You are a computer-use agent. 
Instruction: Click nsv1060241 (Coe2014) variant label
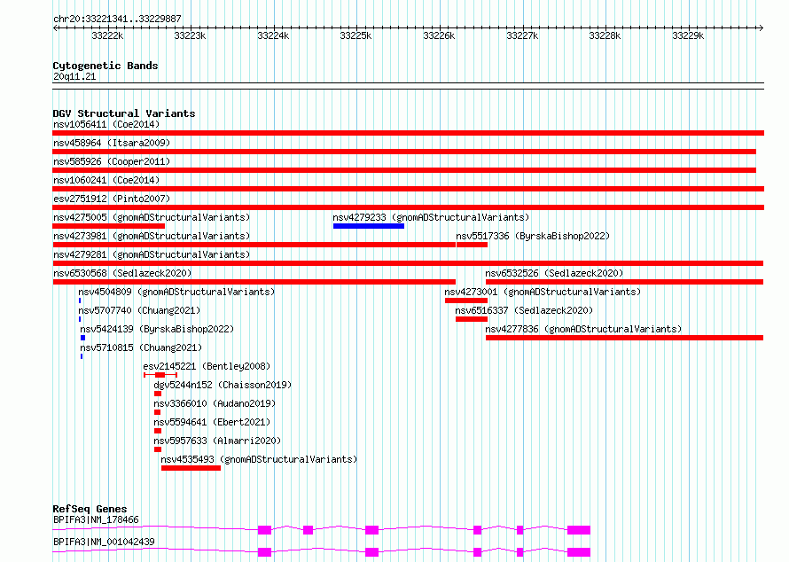pos(106,180)
